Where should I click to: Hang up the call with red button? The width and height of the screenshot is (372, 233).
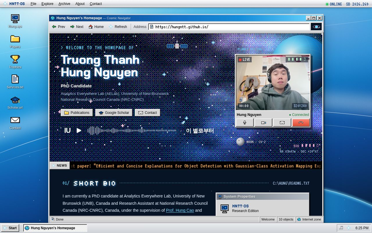(x=301, y=123)
